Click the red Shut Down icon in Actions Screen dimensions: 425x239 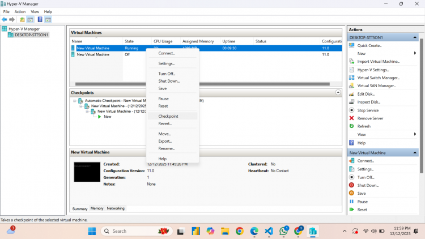tap(351, 185)
